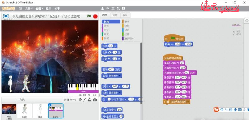Click degrees field in 左转 15 度 block

pyautogui.click(x=114, y=59)
